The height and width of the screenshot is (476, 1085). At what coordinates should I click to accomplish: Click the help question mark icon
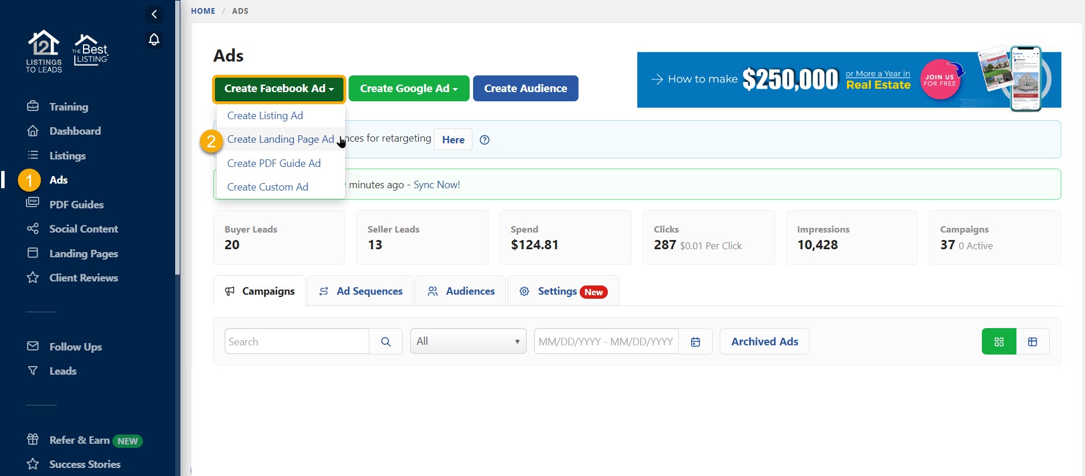click(485, 140)
